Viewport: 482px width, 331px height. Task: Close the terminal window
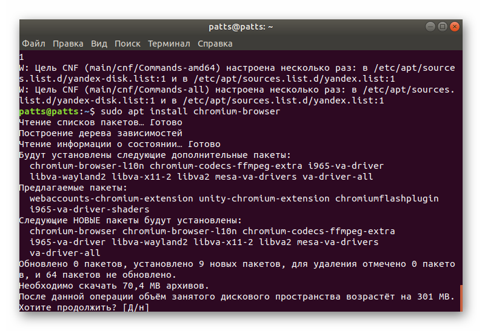[455, 27]
